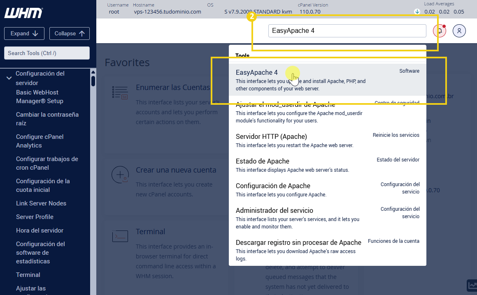The image size is (477, 295).
Task: Select Descargar registro sin procesar de Apache
Action: pyautogui.click(x=327, y=250)
